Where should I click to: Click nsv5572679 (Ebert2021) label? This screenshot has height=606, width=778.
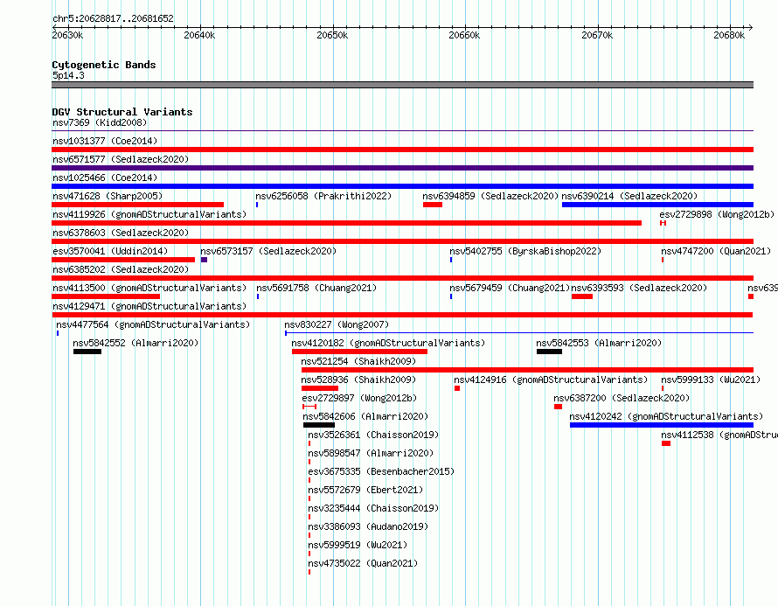click(365, 490)
